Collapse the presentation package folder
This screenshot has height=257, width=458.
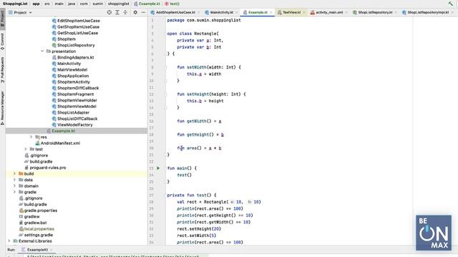[x=42, y=51]
